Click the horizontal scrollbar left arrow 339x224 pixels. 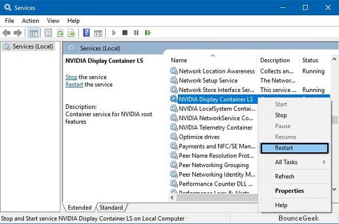pyautogui.click(x=172, y=197)
